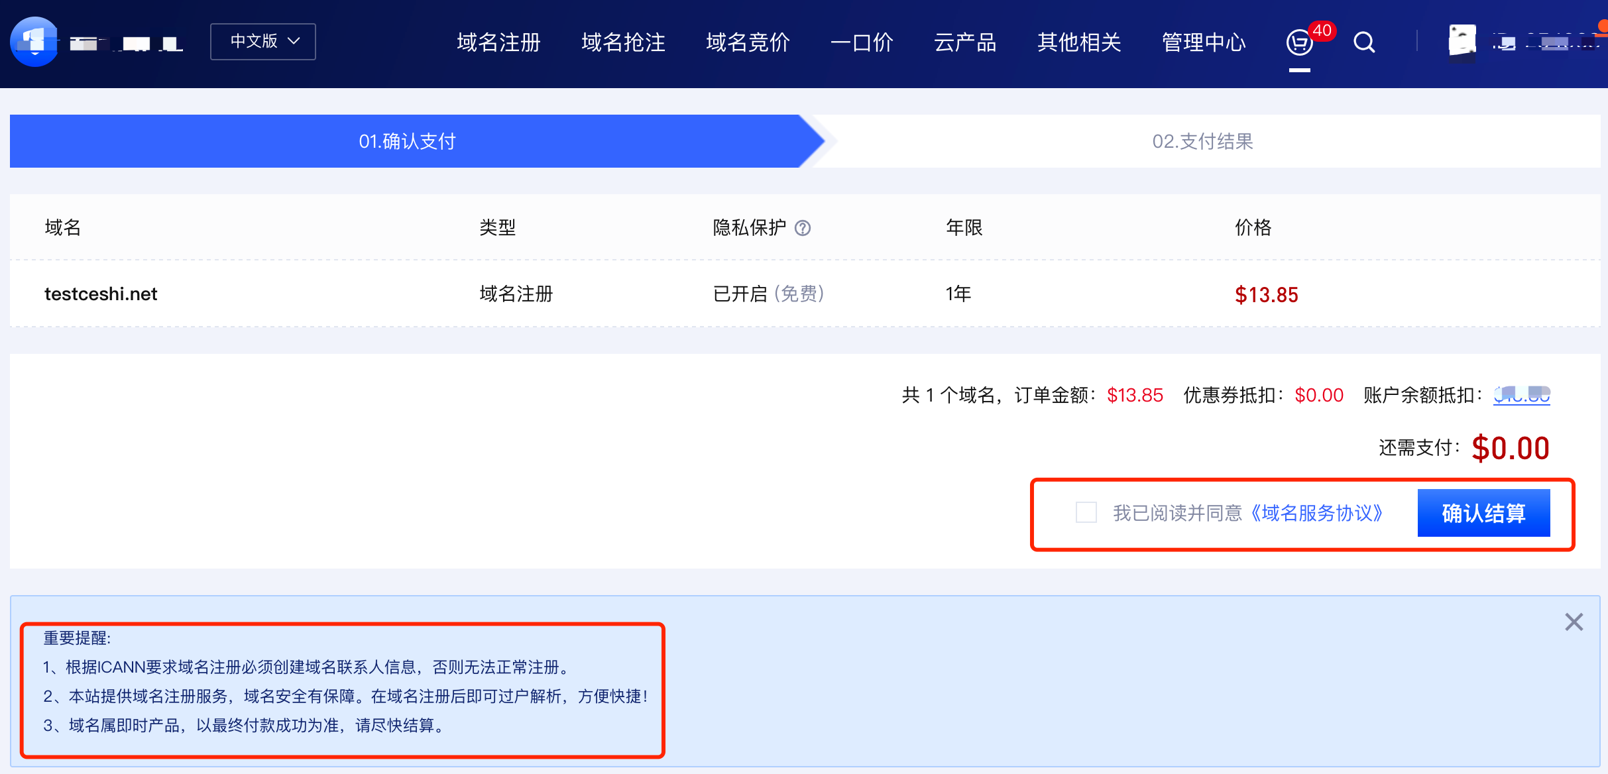This screenshot has width=1608, height=774.
Task: Click the 域名注册 type cell
Action: tap(516, 294)
